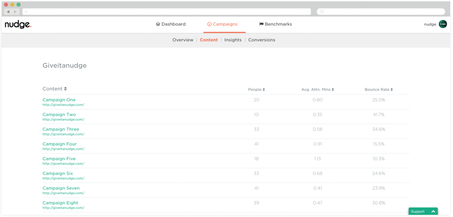Click Campaign Four's bounce rate 15.5%

click(x=379, y=144)
